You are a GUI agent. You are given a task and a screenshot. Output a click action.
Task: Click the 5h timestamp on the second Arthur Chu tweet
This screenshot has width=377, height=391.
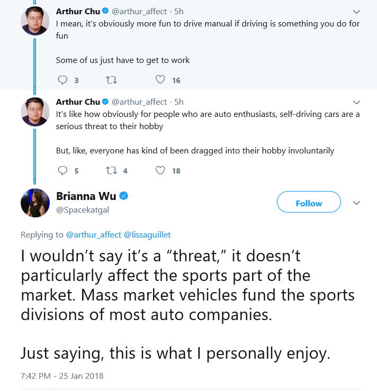178,102
